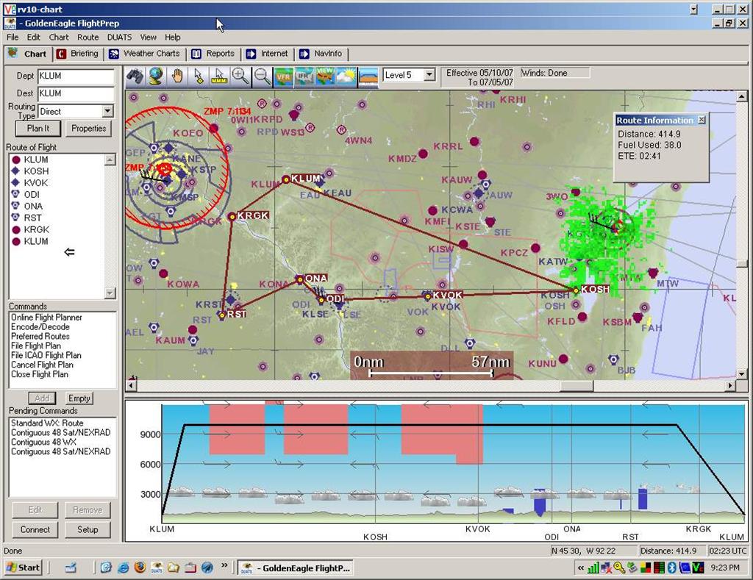Select Close Flight Plan command
Viewport: 753px width, 580px height.
40,374
